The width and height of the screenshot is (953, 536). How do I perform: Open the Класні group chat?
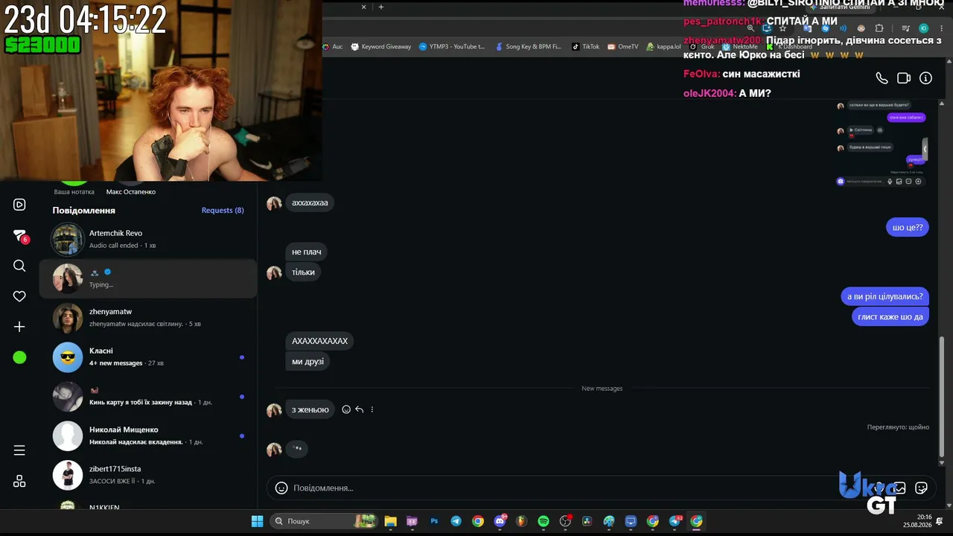coord(148,357)
